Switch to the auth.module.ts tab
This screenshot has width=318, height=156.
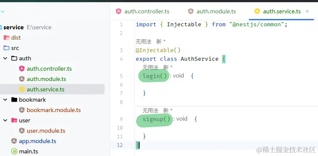212,11
